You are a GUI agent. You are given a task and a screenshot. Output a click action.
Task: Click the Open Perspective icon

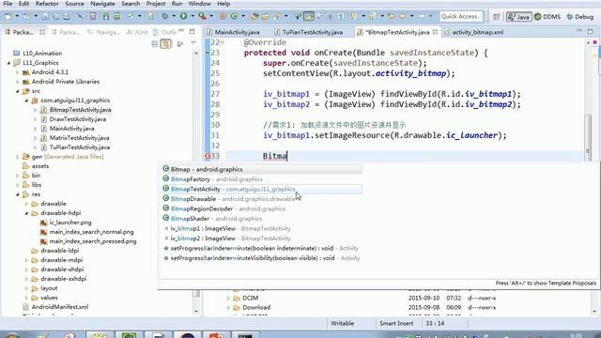point(497,17)
